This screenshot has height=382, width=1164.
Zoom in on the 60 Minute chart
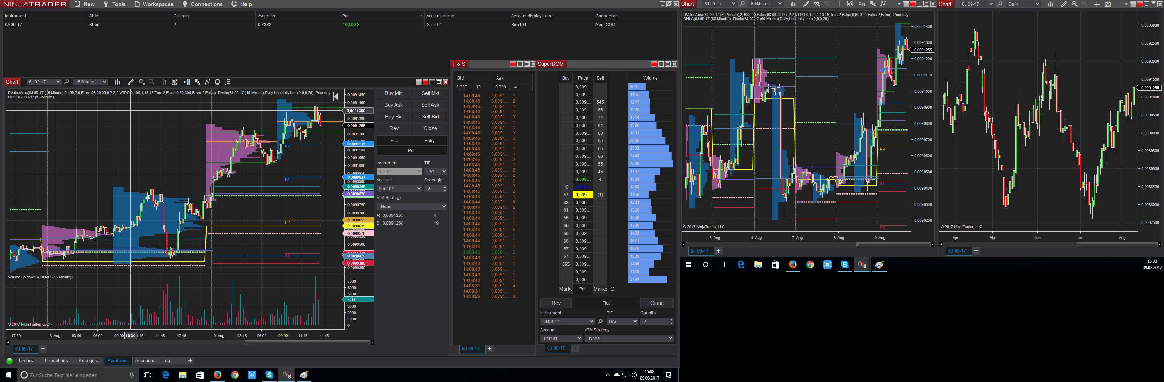tap(817, 4)
